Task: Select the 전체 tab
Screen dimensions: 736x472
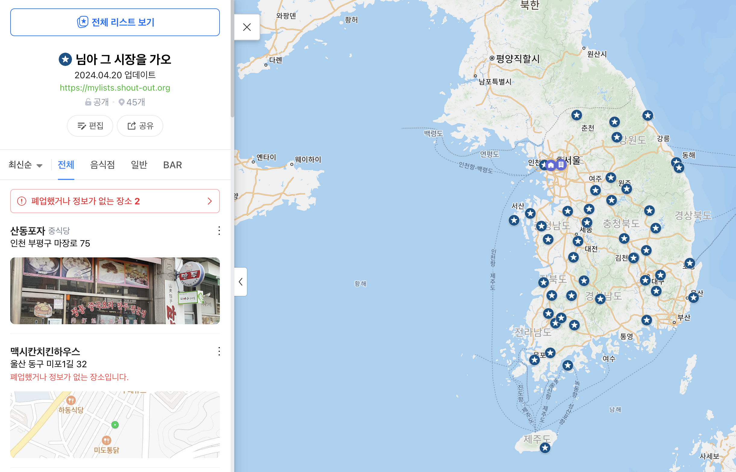Action: tap(66, 165)
